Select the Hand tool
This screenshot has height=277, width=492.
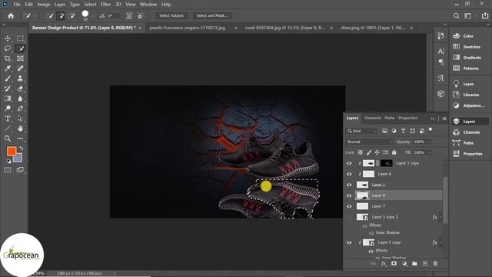(x=21, y=128)
